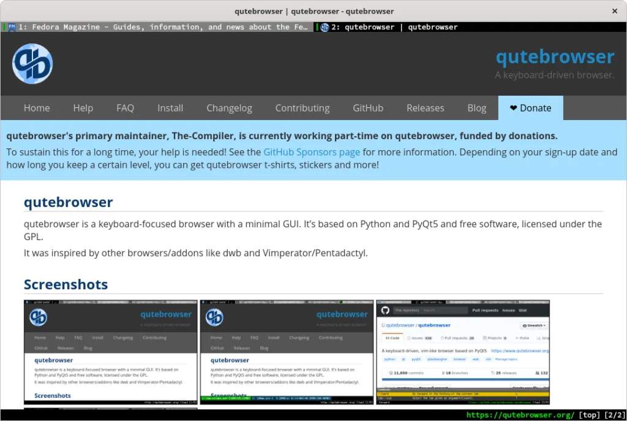Go to the Blog page
This screenshot has height=421, width=627.
[x=476, y=108]
